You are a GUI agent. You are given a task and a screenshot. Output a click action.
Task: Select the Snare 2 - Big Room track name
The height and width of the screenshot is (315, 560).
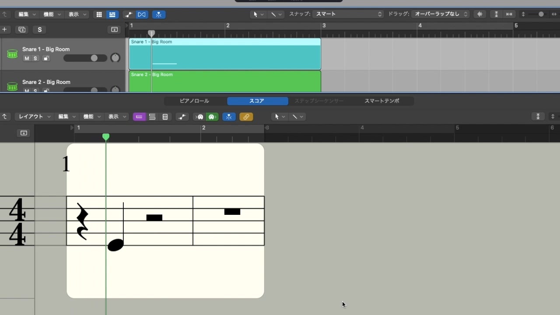(46, 82)
